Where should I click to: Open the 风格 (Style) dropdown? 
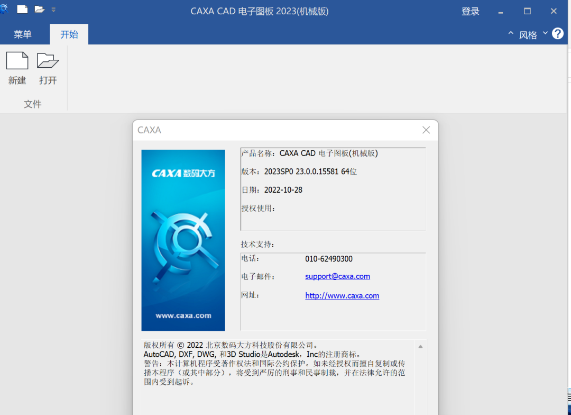[528, 34]
